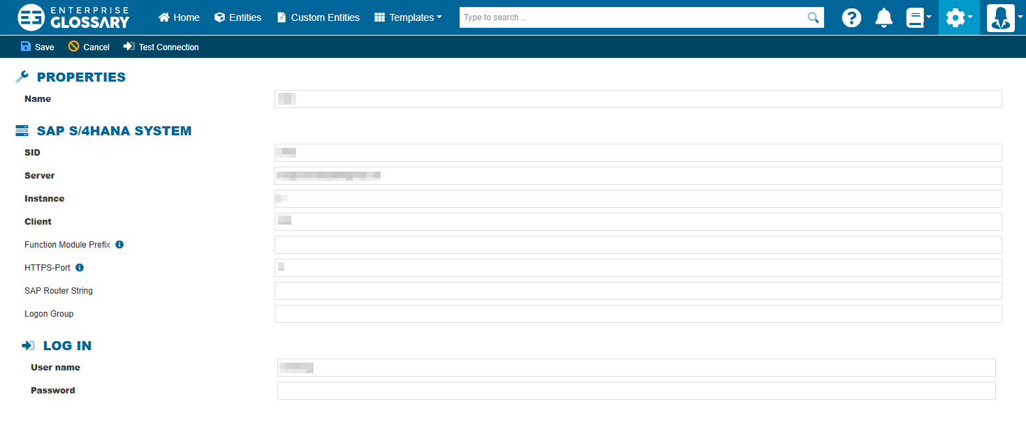Open the help question mark icon
This screenshot has width=1026, height=436.
[851, 17]
